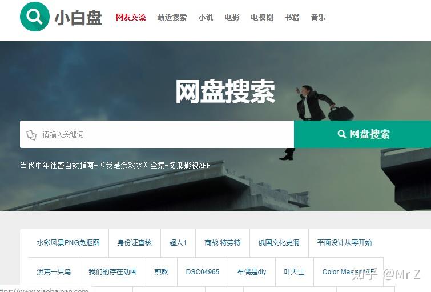
Task: Click the green magnifier logo icon
Action: 35,17
